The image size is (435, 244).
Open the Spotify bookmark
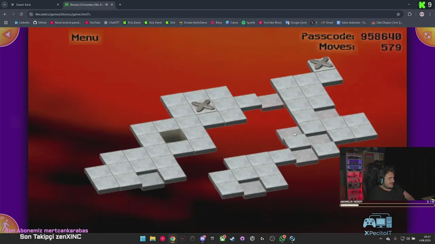tap(248, 23)
